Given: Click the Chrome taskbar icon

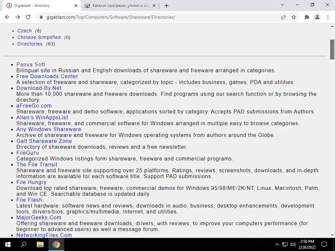Looking at the screenshot, I should click(56, 244).
